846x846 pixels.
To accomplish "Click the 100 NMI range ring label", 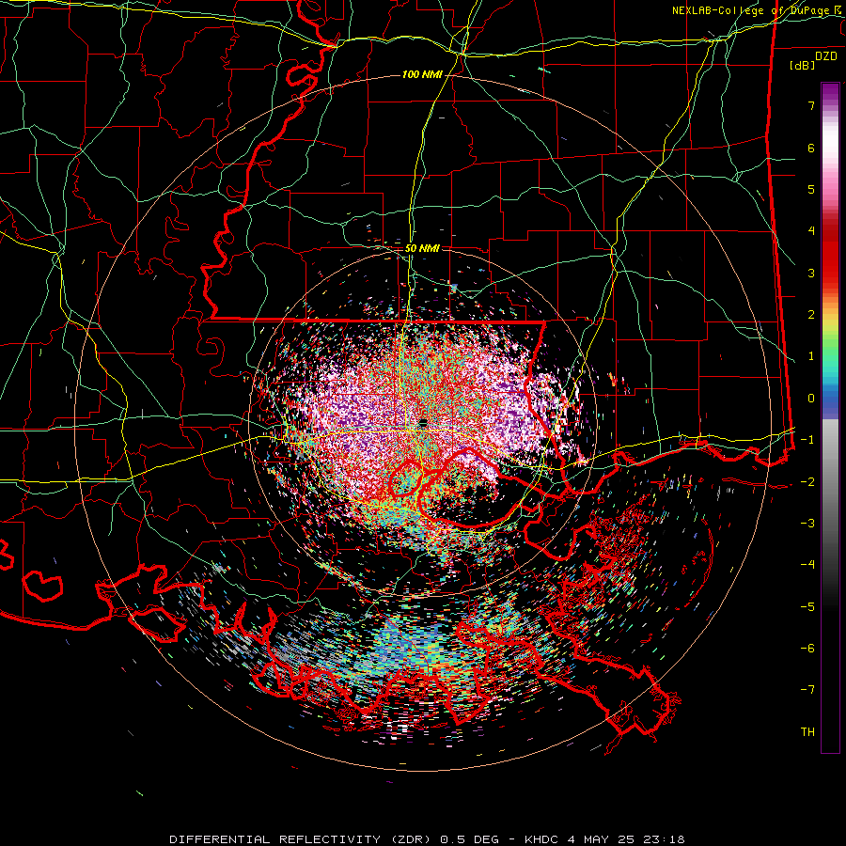I will (x=422, y=74).
